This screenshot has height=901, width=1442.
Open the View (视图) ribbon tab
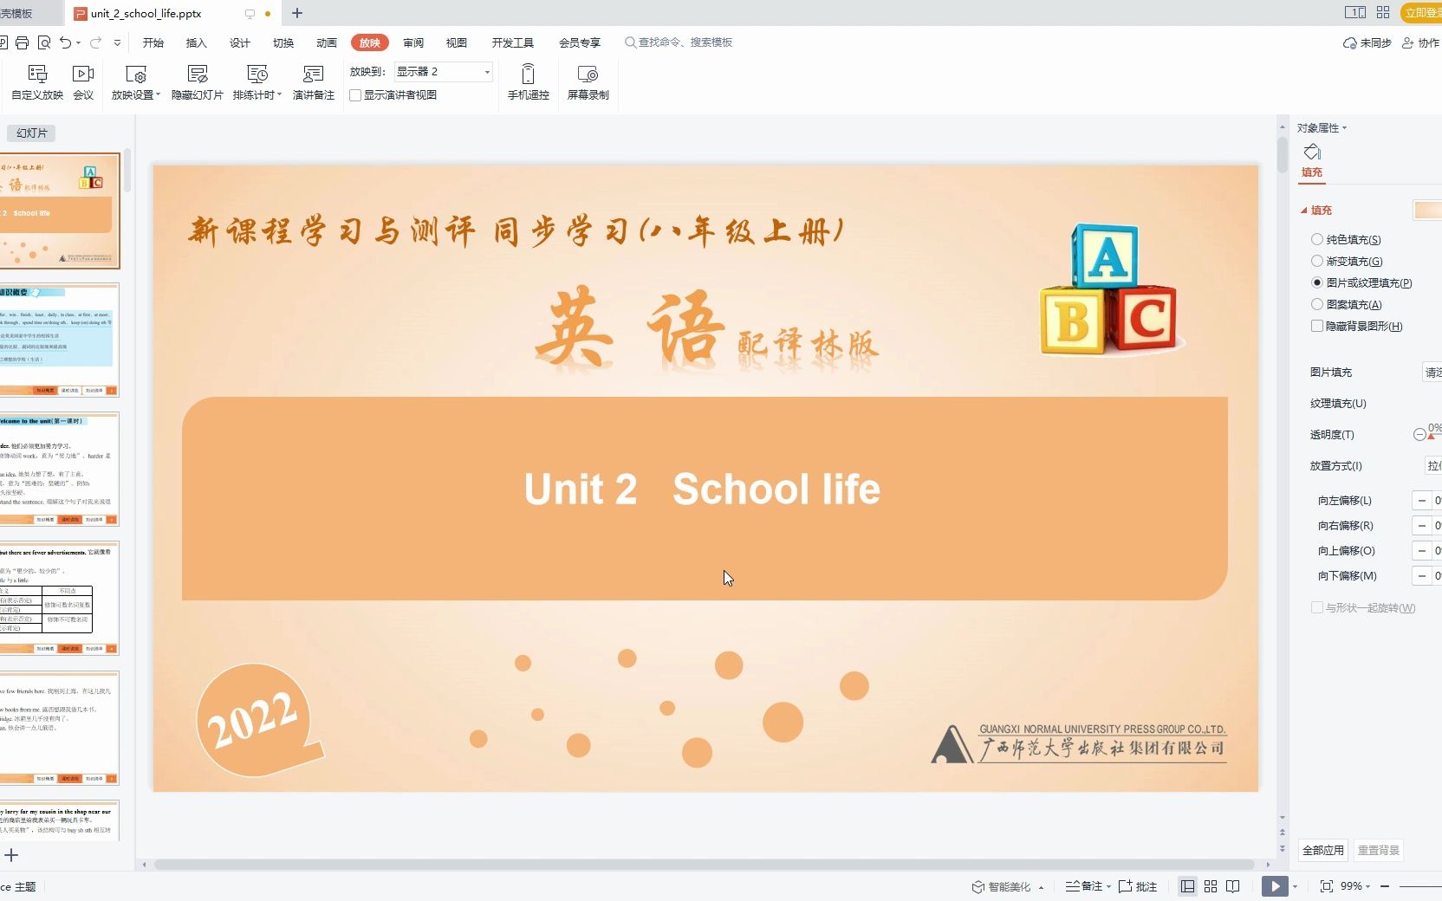(457, 42)
